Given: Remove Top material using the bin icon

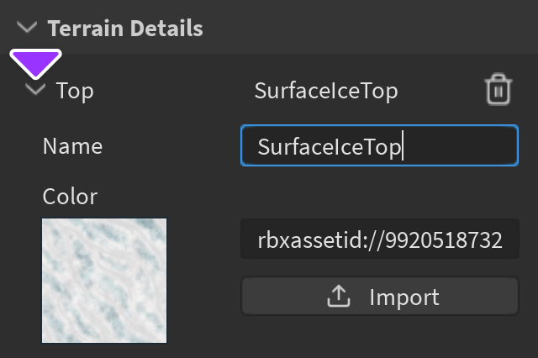Looking at the screenshot, I should pyautogui.click(x=498, y=90).
